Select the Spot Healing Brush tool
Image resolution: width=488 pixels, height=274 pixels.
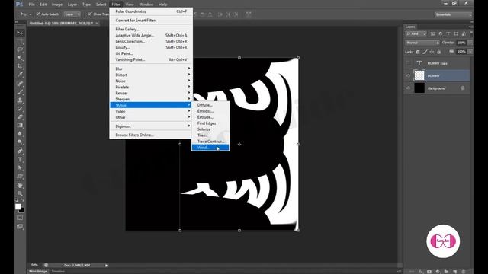point(20,84)
